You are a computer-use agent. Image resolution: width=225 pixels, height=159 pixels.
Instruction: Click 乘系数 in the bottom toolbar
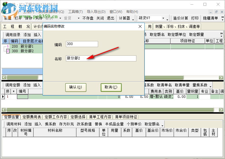click(50, 124)
